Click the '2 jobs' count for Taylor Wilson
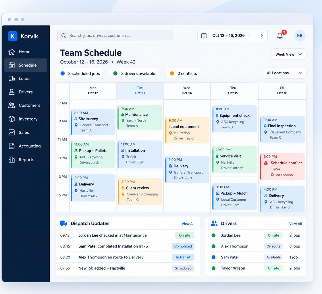322x294 pixels. coord(294,268)
